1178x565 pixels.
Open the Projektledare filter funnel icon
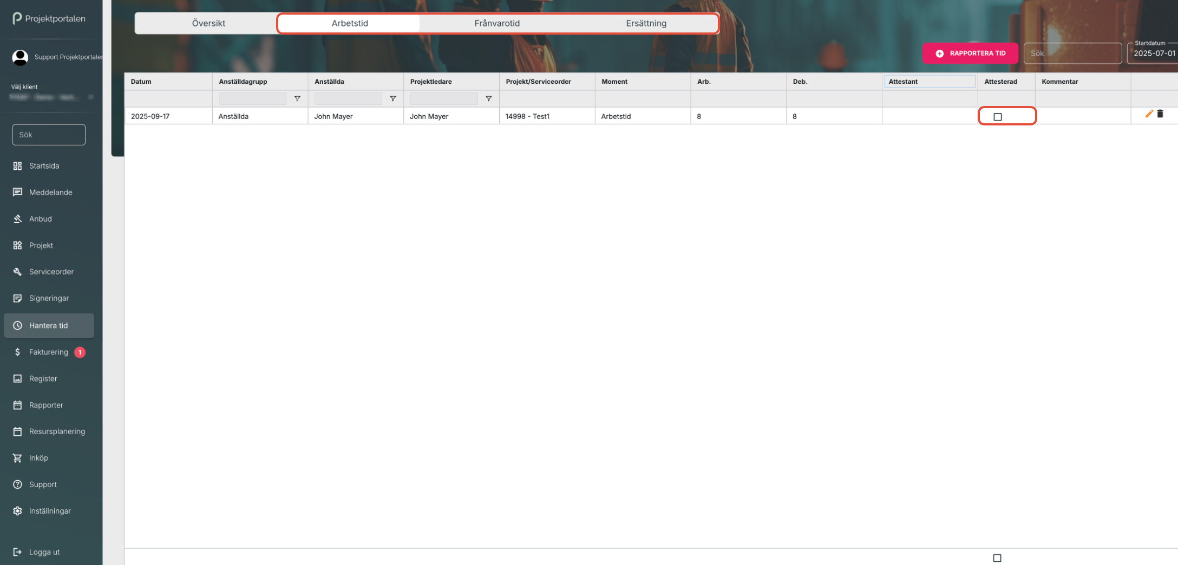[x=489, y=99]
